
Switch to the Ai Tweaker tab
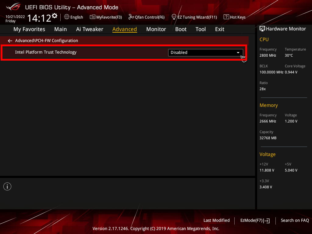tap(90, 29)
